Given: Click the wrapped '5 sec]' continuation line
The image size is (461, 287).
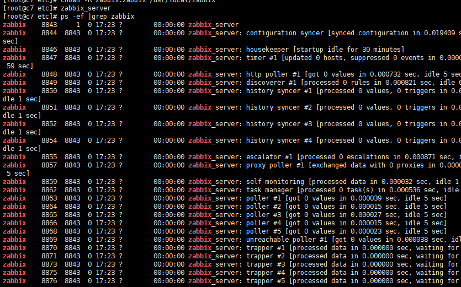Looking at the screenshot, I should pyautogui.click(x=18, y=174).
